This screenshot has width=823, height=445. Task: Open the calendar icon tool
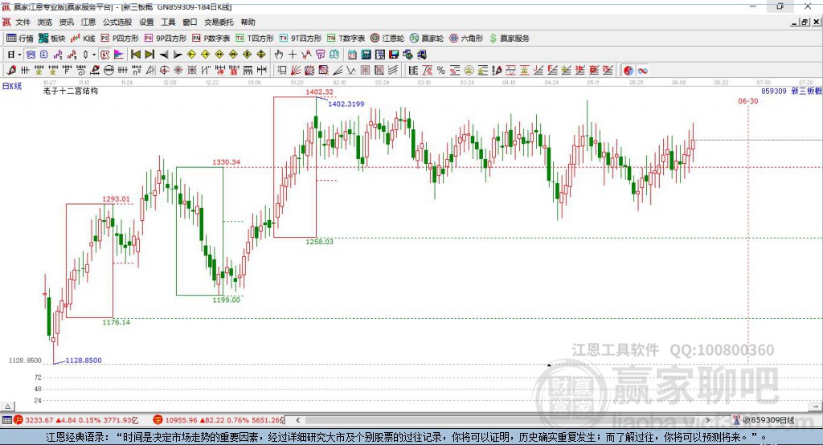click(x=352, y=55)
